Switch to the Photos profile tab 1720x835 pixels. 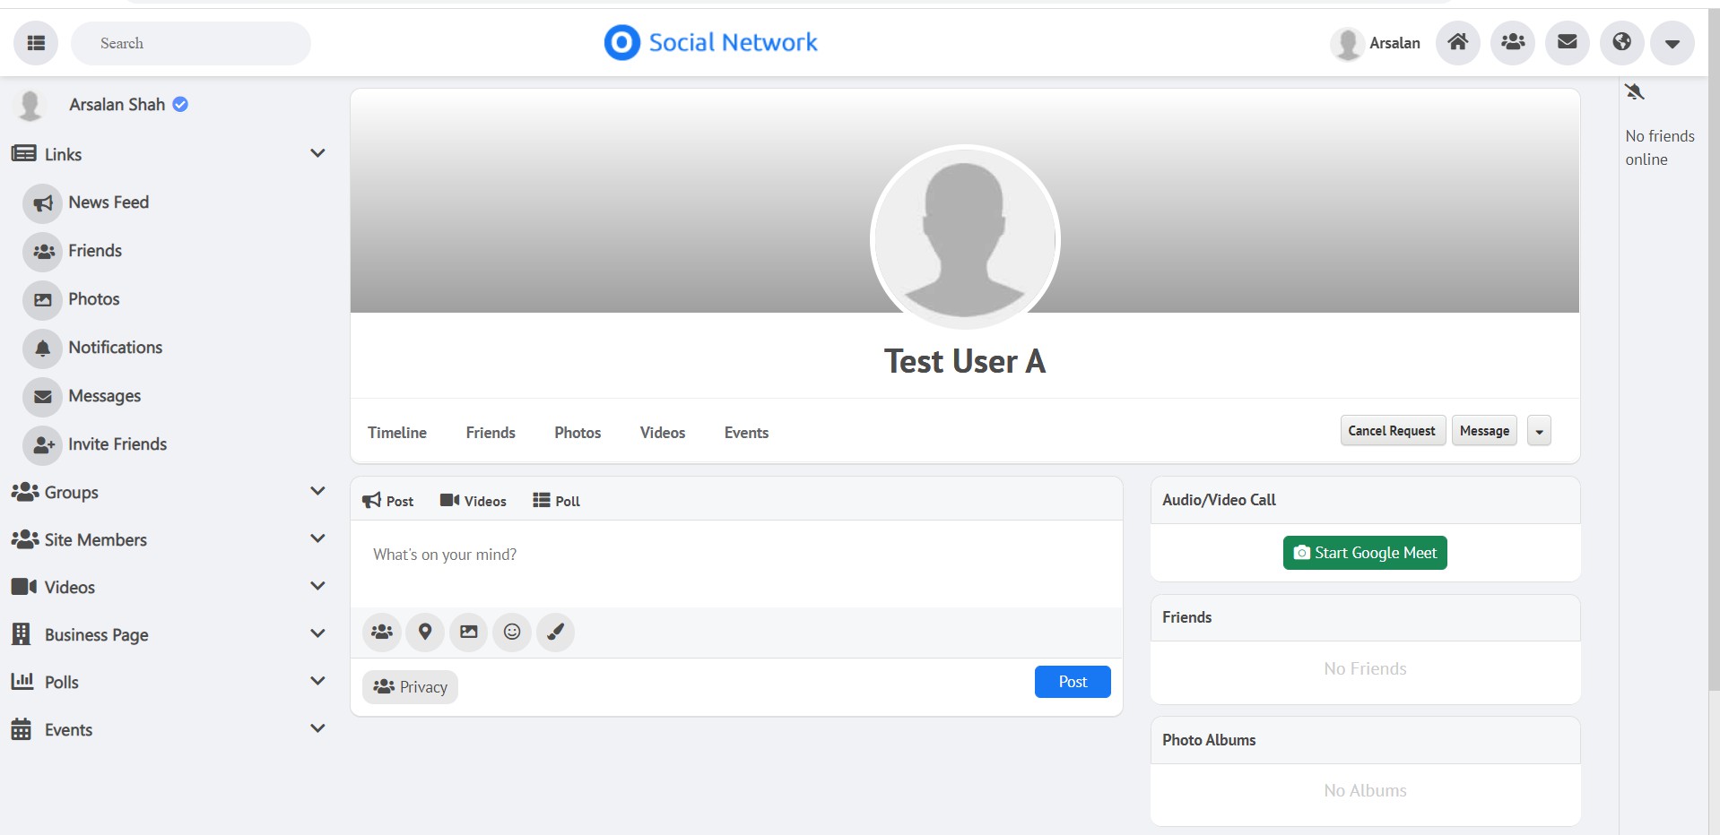pyautogui.click(x=578, y=433)
